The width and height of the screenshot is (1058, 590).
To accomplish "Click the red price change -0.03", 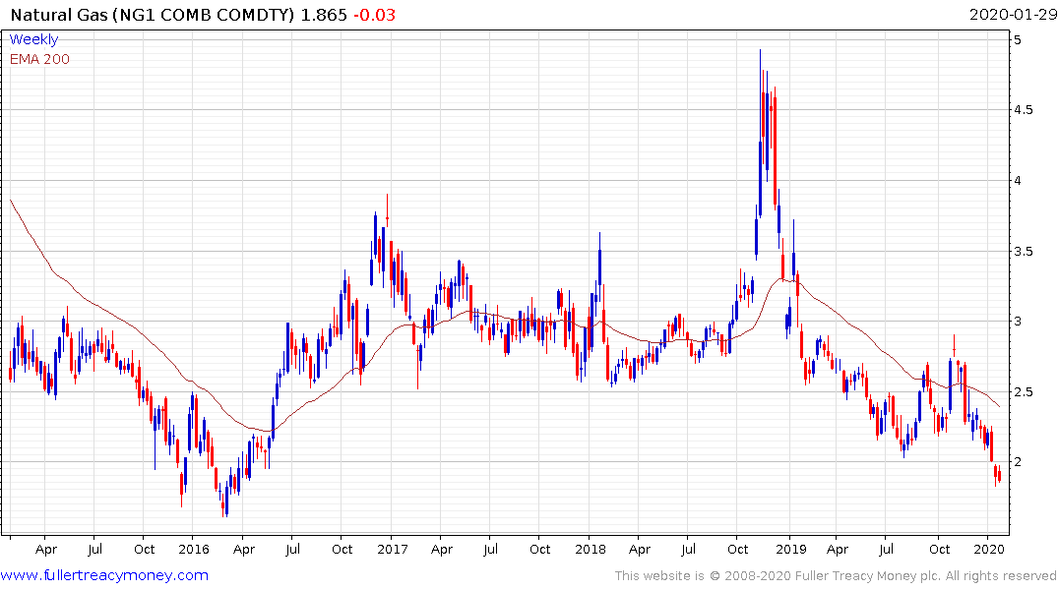I will 375,15.
